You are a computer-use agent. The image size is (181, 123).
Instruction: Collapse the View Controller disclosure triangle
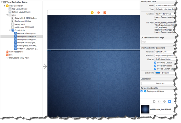[x=4, y=6]
